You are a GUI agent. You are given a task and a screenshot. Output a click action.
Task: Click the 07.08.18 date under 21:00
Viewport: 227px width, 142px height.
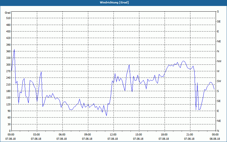pos(189,139)
